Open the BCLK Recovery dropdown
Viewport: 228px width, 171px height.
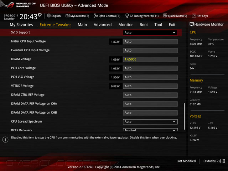tap(150, 129)
